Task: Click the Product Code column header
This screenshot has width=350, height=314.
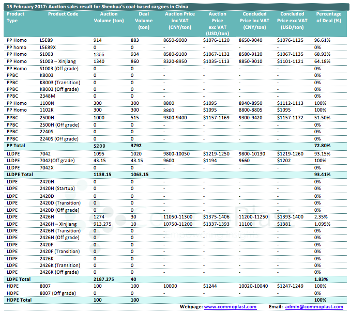Action: (63, 14)
